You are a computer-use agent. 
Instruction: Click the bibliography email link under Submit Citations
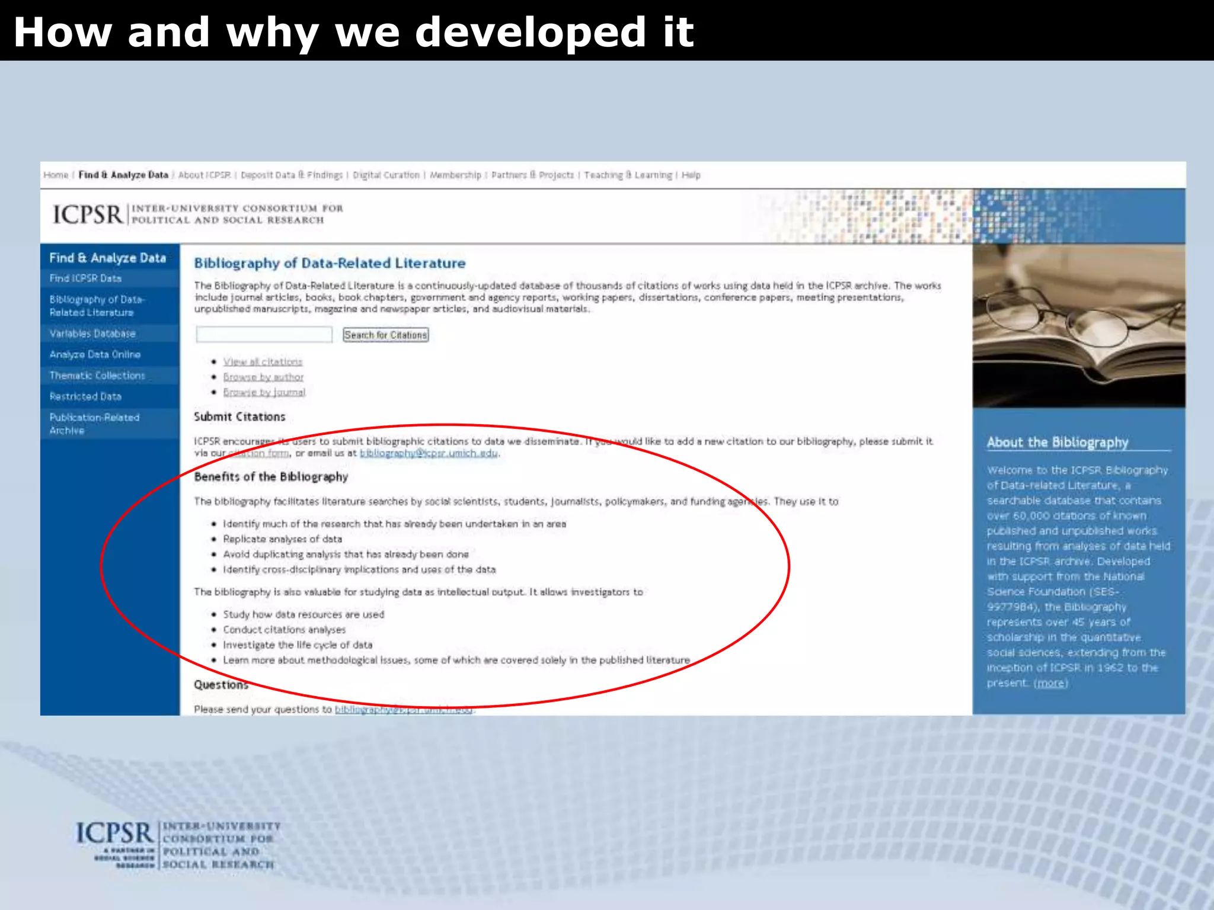pyautogui.click(x=429, y=453)
